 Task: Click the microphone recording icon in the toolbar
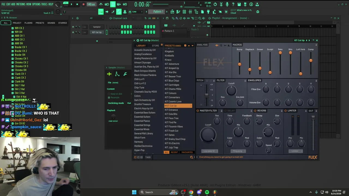[x=227, y=4]
